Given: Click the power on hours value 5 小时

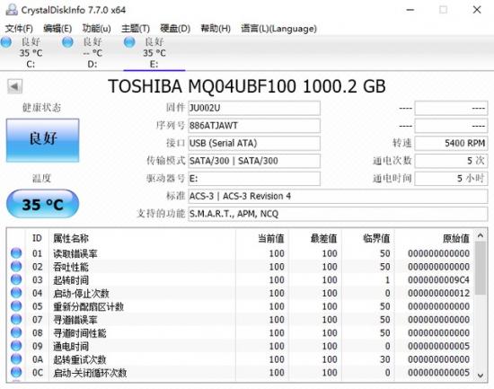Looking at the screenshot, I should coord(451,179).
